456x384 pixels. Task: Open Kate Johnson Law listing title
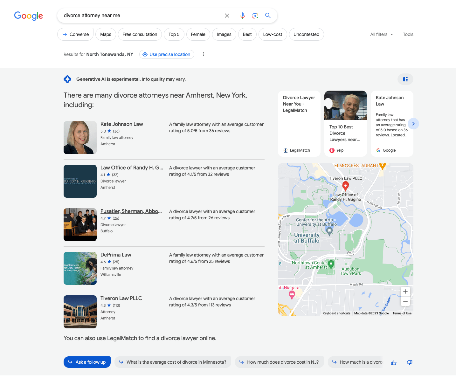122,124
